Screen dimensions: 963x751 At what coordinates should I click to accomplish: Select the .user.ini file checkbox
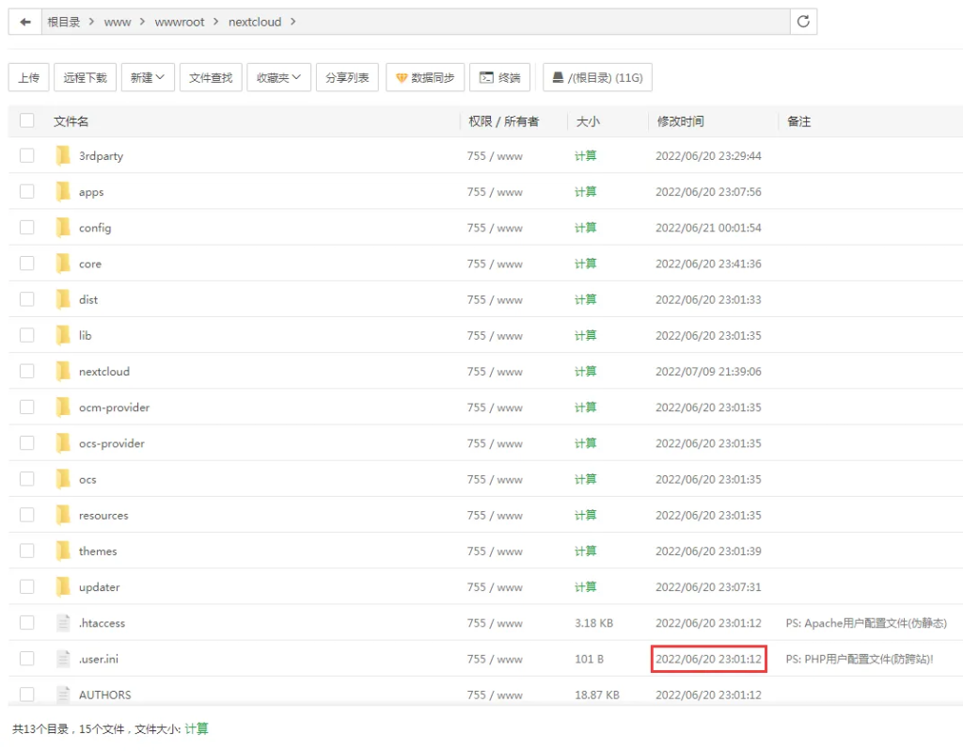(x=26, y=659)
